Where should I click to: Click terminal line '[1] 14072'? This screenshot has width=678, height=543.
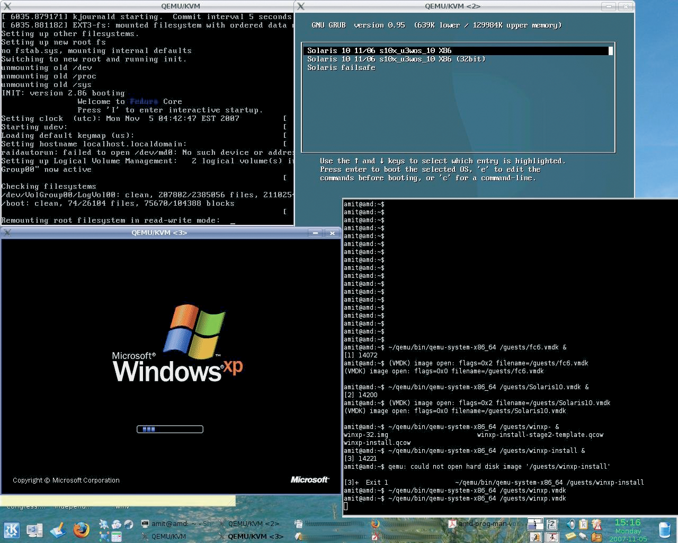coord(361,355)
